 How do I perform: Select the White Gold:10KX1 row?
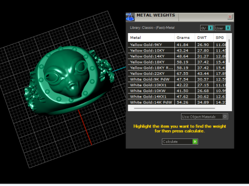click(x=177, y=85)
